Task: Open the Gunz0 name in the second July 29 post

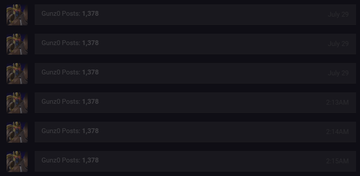Action: click(51, 43)
